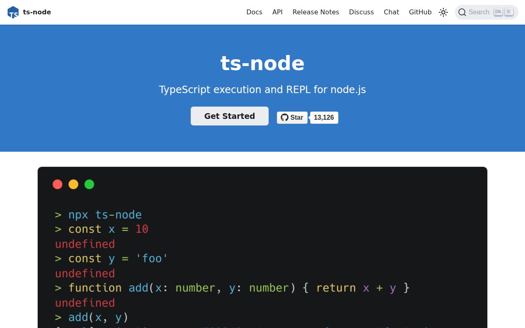Go to Release Notes page
Viewport: 525px width, 328px height.
[x=316, y=12]
